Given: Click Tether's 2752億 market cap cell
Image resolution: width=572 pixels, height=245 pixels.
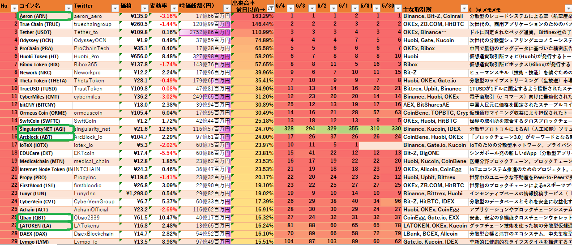Looking at the screenshot, I should (x=205, y=32).
